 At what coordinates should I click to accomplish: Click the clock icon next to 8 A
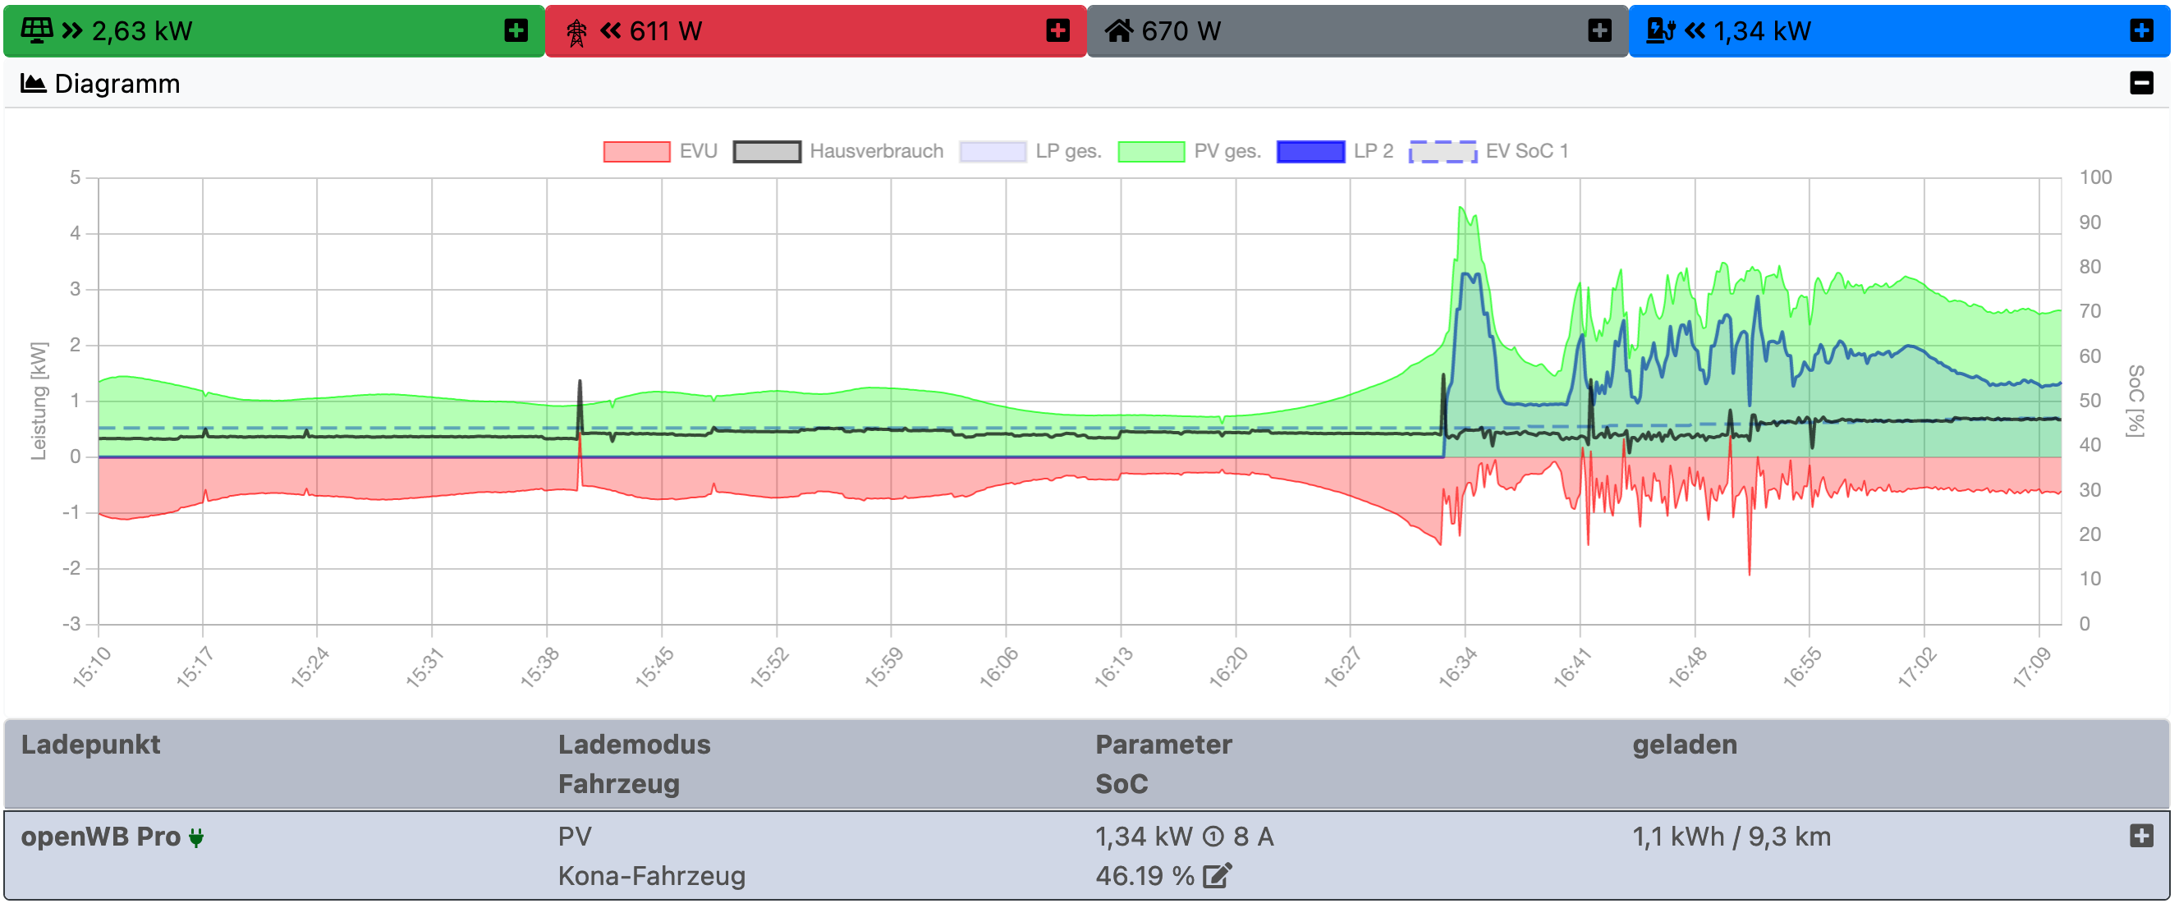1213,837
